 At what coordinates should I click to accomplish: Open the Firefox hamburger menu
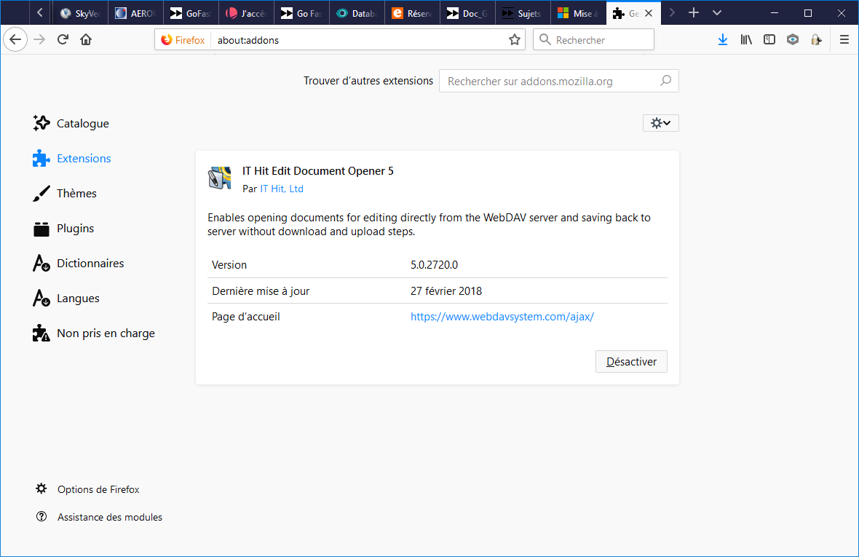(844, 40)
